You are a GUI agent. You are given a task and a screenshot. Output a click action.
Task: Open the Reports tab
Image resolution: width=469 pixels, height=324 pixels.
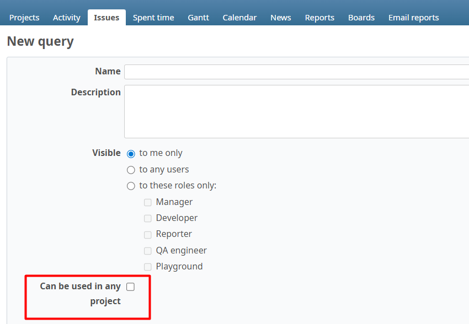(319, 17)
